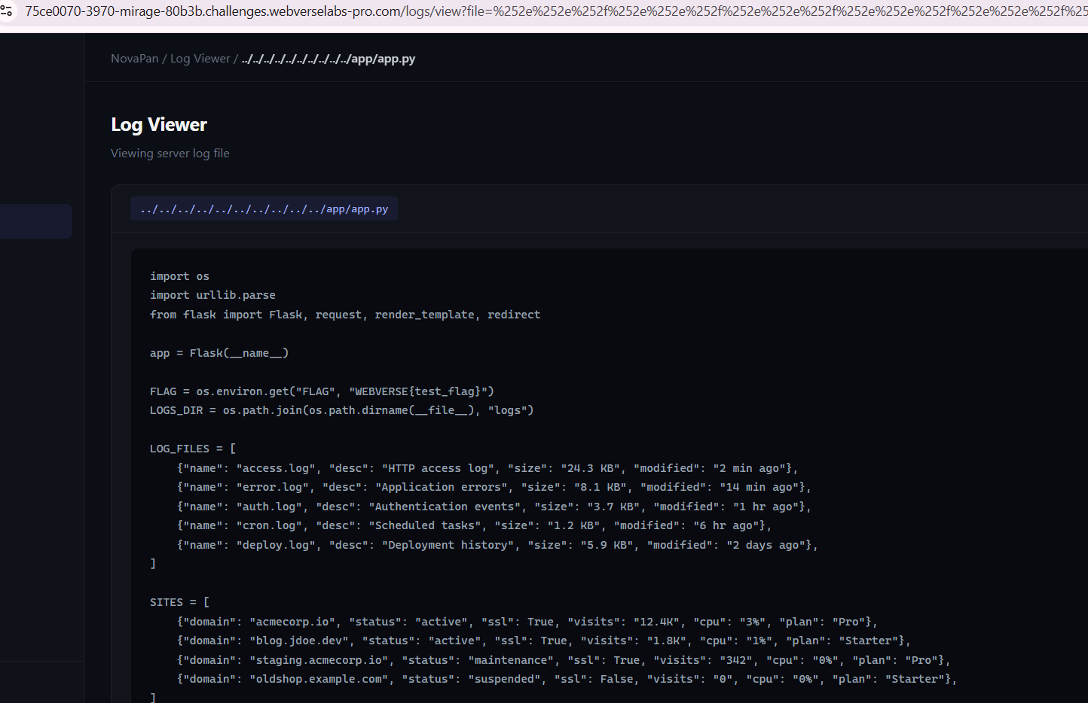The height and width of the screenshot is (703, 1088).
Task: Click the LOGS_DIR assignment line
Action: click(x=341, y=410)
